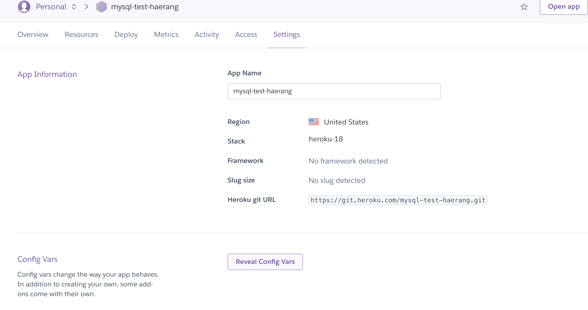The image size is (588, 310).
Task: Click the App Name input field
Action: tap(334, 91)
